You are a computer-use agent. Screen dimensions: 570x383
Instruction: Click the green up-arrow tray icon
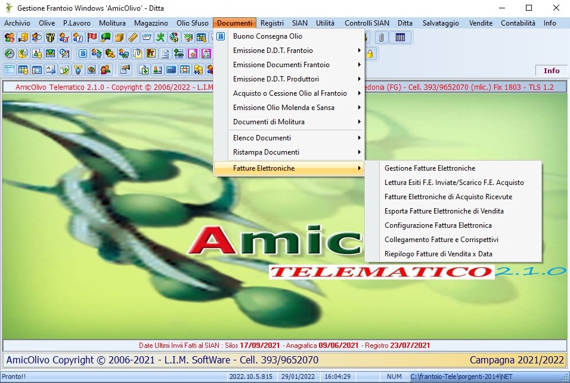(x=51, y=54)
